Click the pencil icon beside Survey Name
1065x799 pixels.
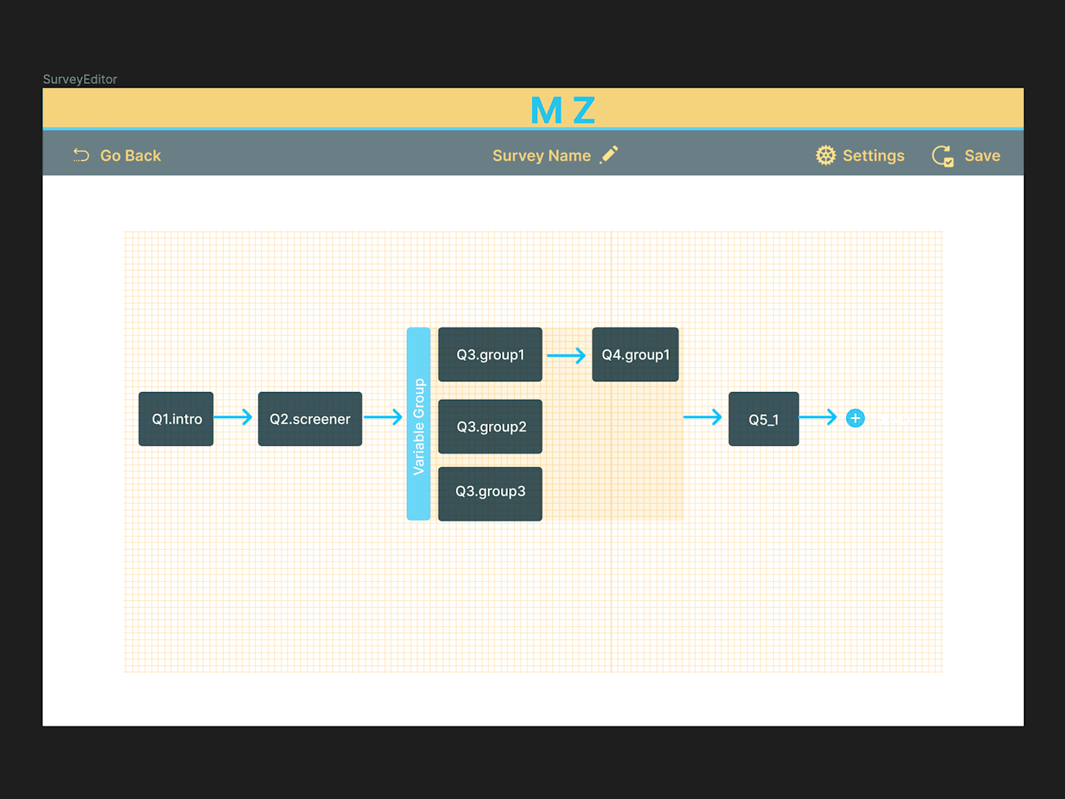click(x=609, y=154)
